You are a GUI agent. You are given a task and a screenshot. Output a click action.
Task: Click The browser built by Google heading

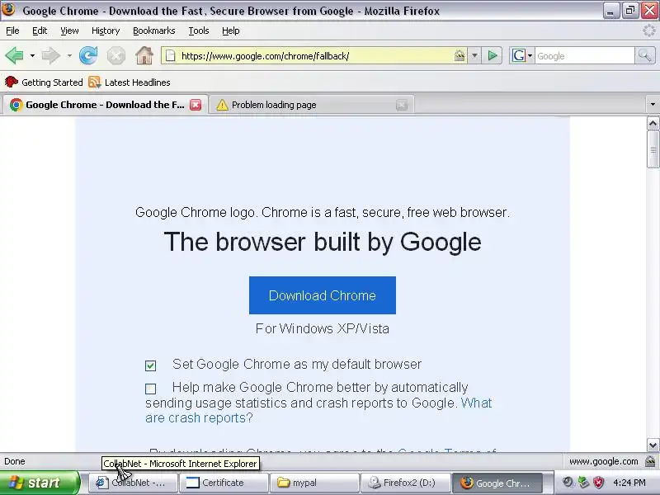coord(323,242)
